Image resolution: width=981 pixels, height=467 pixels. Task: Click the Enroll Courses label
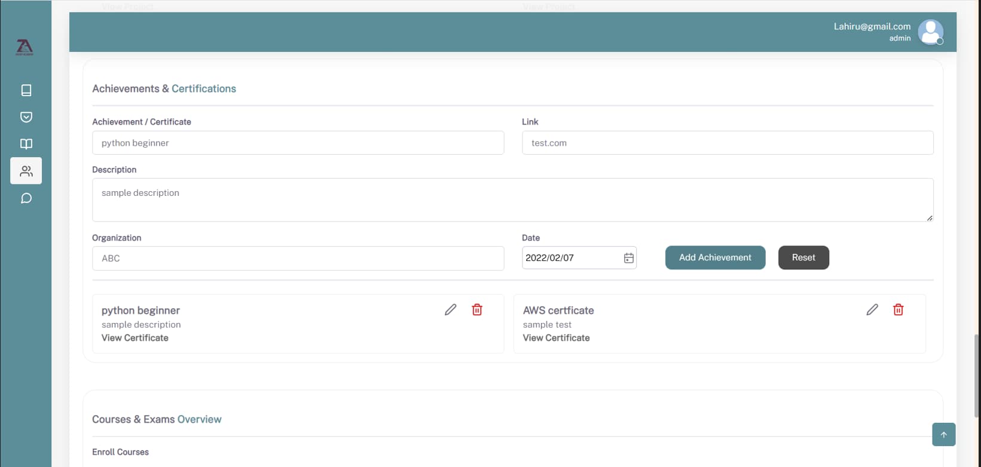pyautogui.click(x=121, y=452)
